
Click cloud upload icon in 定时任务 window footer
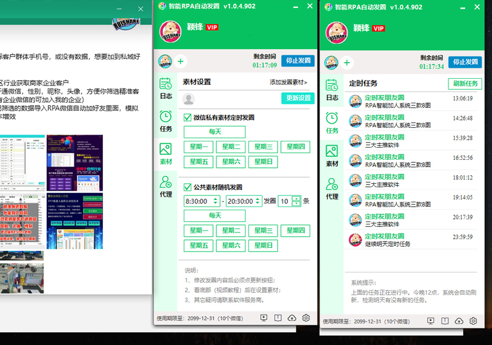(459, 321)
